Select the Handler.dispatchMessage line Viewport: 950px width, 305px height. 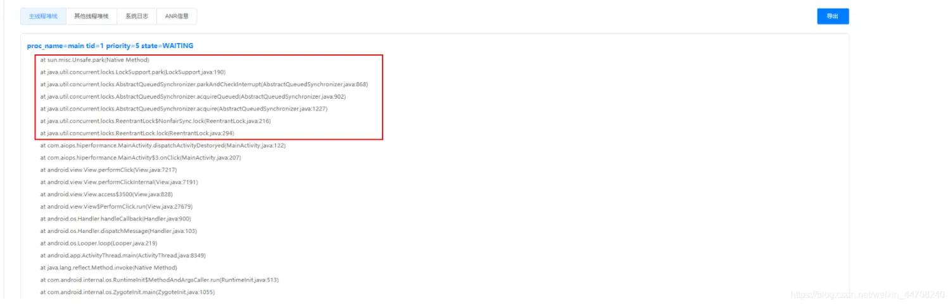118,231
